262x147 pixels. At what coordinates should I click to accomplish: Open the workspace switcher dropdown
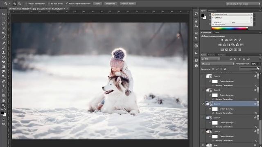243,4
